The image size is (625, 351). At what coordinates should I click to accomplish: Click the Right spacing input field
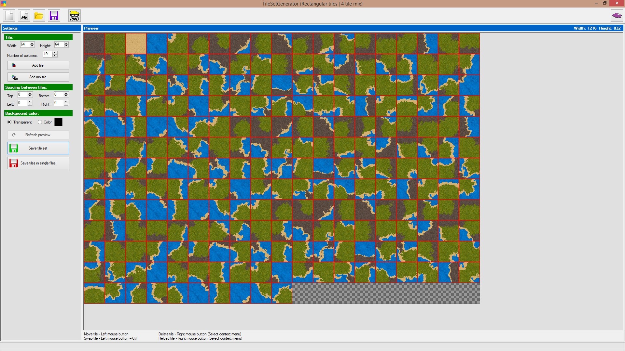click(58, 103)
